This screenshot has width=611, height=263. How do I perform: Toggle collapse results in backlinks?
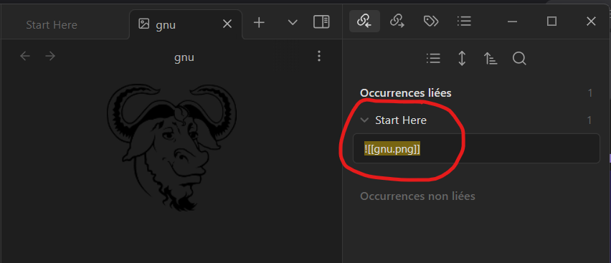[x=433, y=59]
